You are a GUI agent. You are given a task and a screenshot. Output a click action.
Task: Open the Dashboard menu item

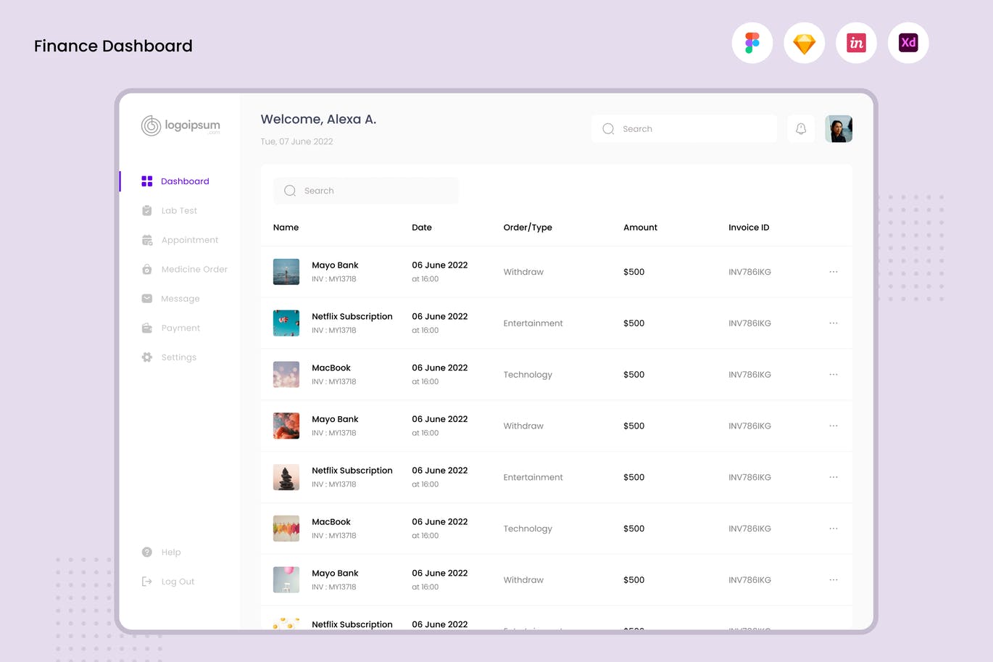(185, 181)
